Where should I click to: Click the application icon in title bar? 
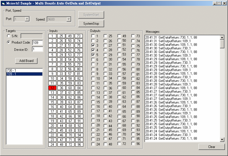click(x=3, y=3)
